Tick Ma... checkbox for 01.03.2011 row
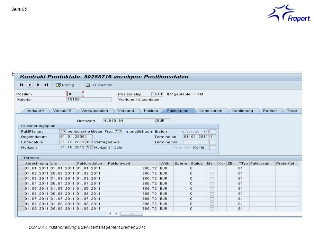 click(212, 179)
